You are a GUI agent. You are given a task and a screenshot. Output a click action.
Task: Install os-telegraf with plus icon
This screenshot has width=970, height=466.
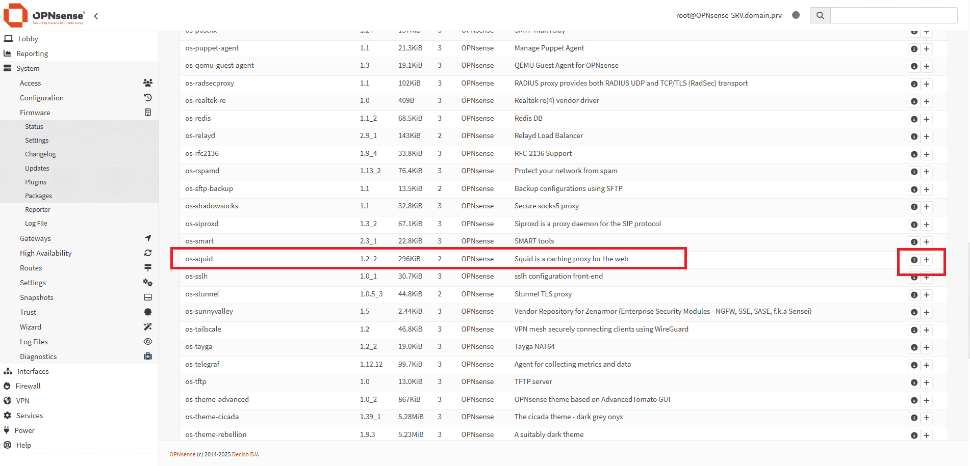[927, 365]
